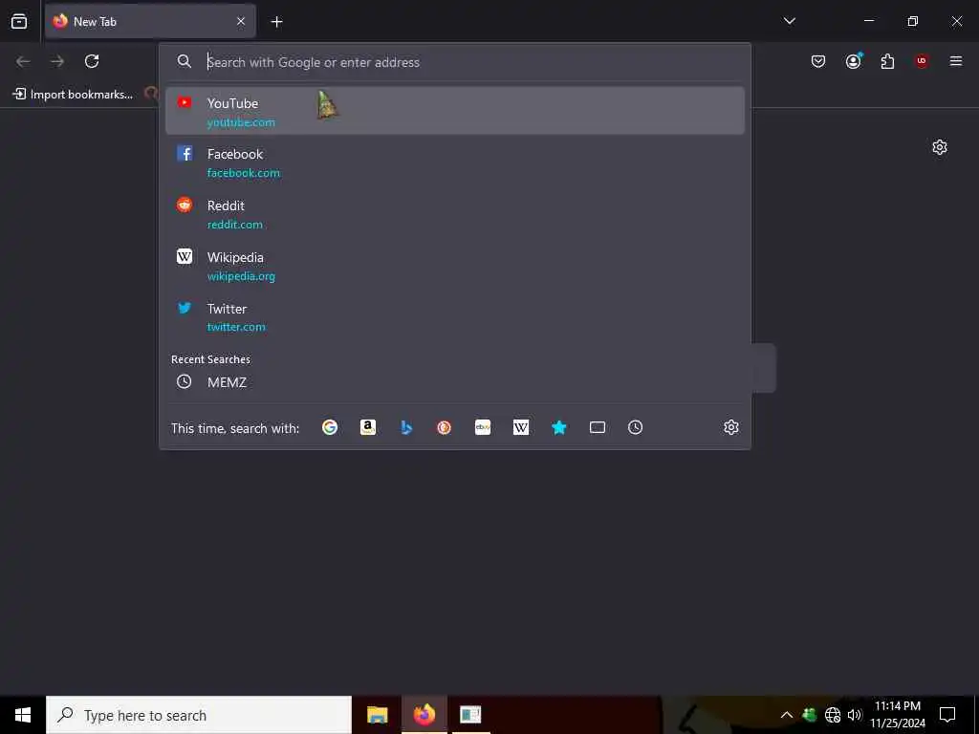
Task: Click the wikipedia.org URL text
Action: (241, 276)
